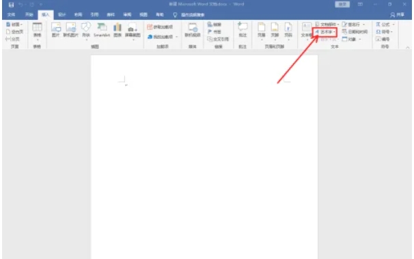Image resolution: width=414 pixels, height=259 pixels.
Task: Open the Shapes (形状) gallery
Action: [86, 31]
